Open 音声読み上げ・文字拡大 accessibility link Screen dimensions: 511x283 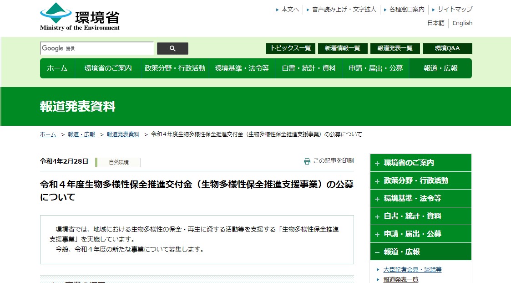point(344,9)
